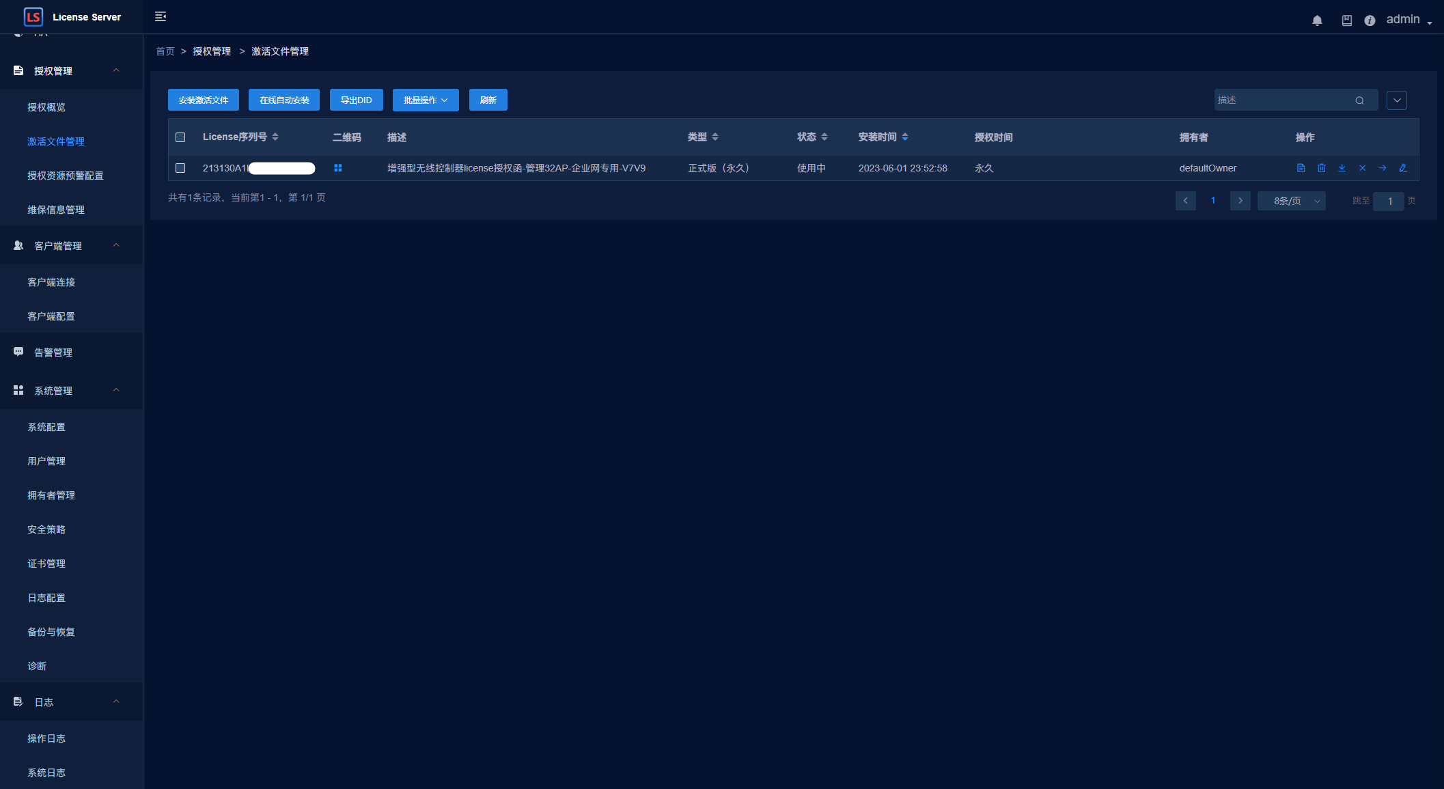
Task: Click the info circle icon in header
Action: click(1370, 20)
